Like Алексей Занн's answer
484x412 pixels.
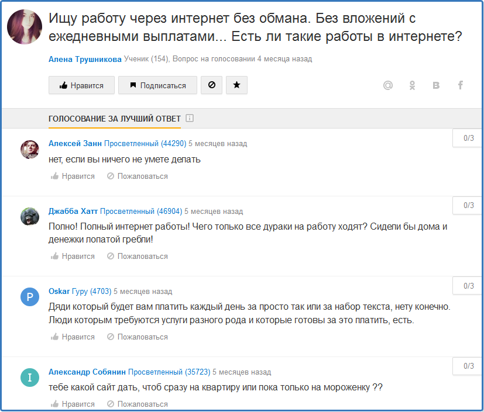[x=73, y=176]
